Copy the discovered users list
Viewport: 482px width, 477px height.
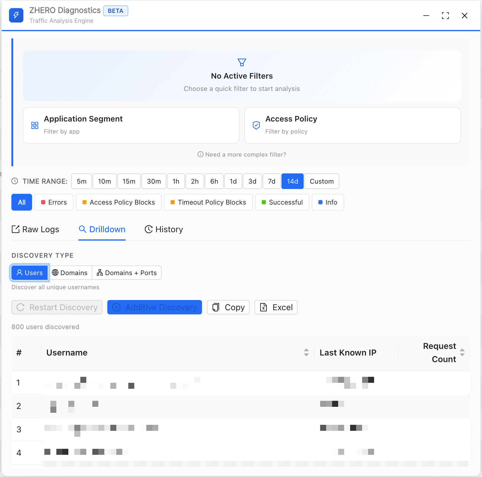[228, 307]
